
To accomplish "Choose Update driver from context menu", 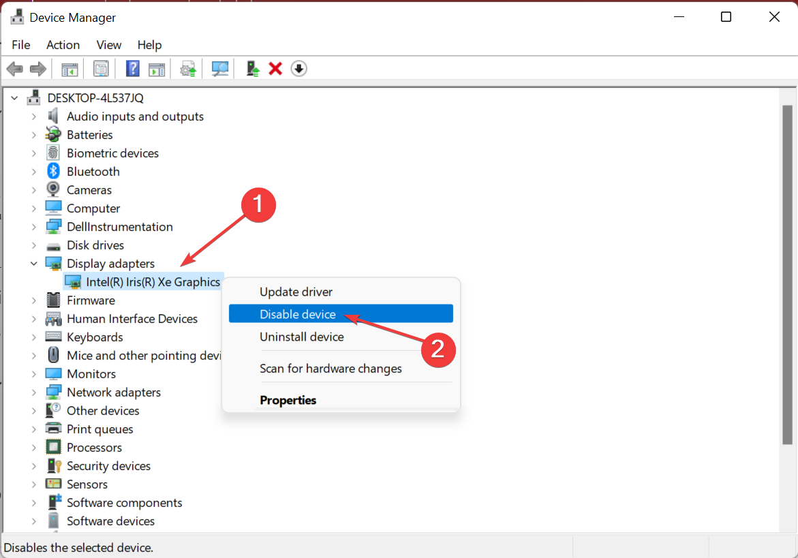I will click(x=341, y=292).
